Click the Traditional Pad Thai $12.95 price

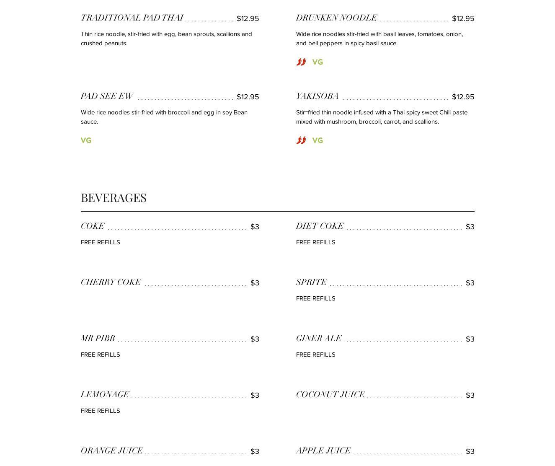click(248, 18)
